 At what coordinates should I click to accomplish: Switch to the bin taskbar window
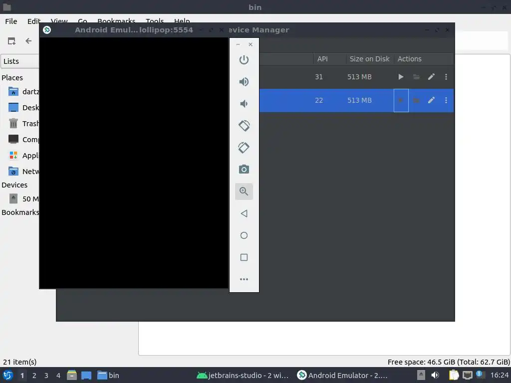point(108,376)
